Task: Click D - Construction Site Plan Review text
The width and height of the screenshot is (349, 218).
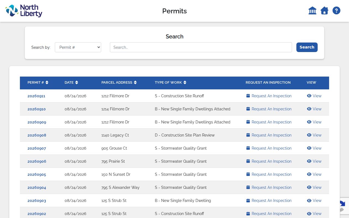Action: (185, 135)
